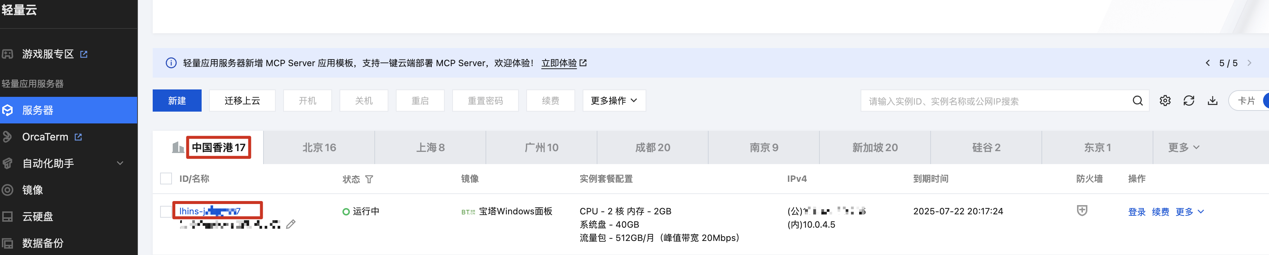Viewport: 1269px width, 255px height.
Task: Click the download export icon
Action: tap(1212, 101)
